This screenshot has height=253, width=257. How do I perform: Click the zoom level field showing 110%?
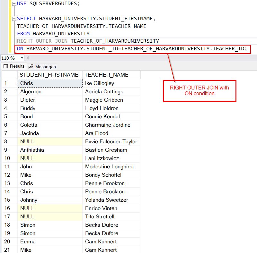(x=10, y=58)
